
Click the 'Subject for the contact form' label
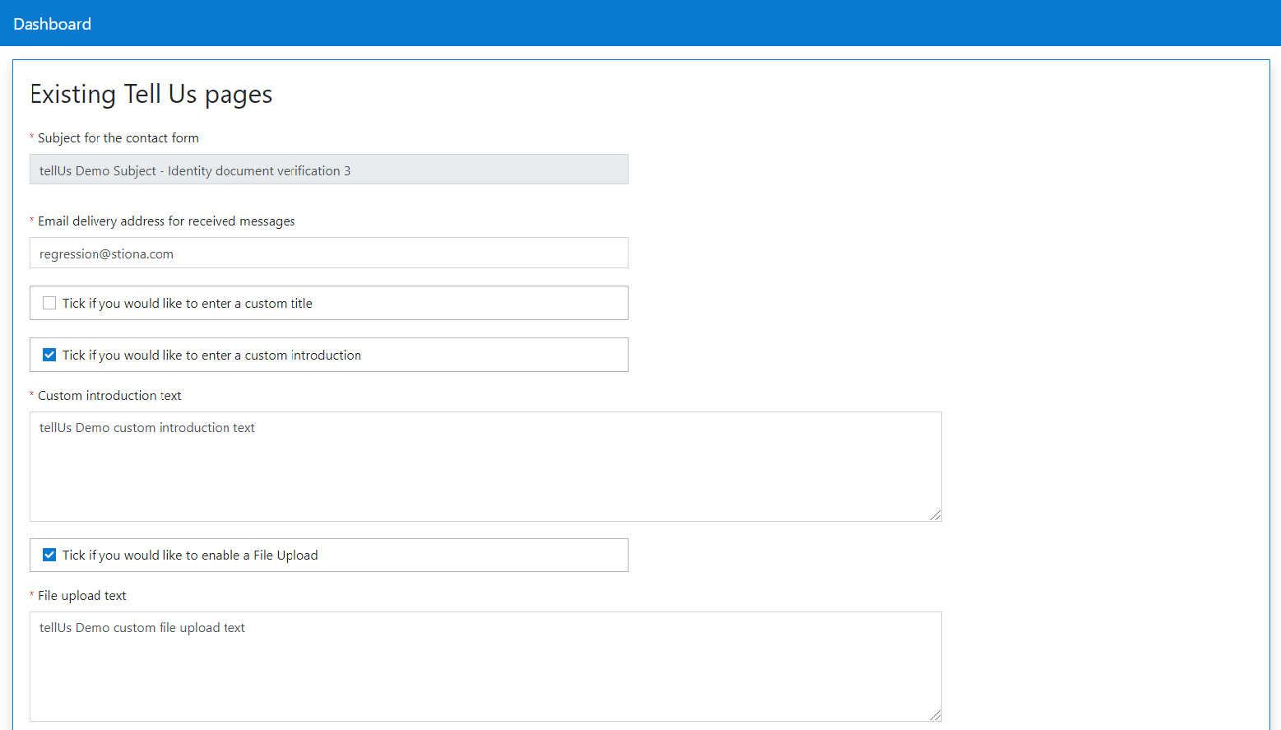pos(118,138)
